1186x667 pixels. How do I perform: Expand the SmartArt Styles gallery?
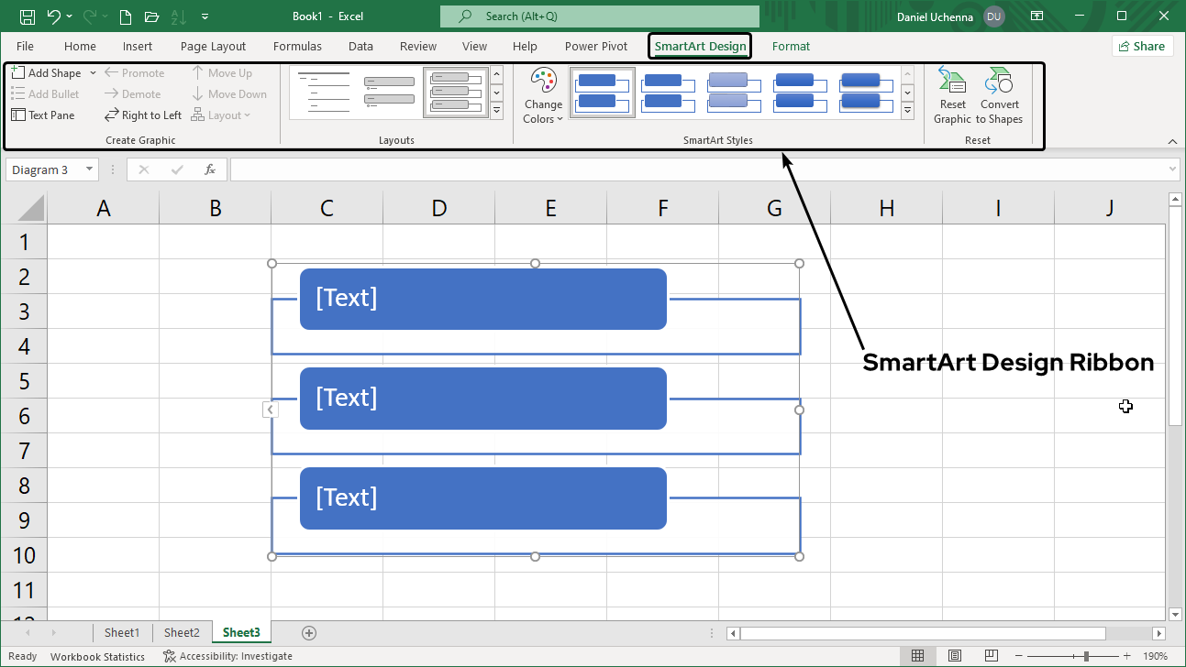tap(907, 111)
